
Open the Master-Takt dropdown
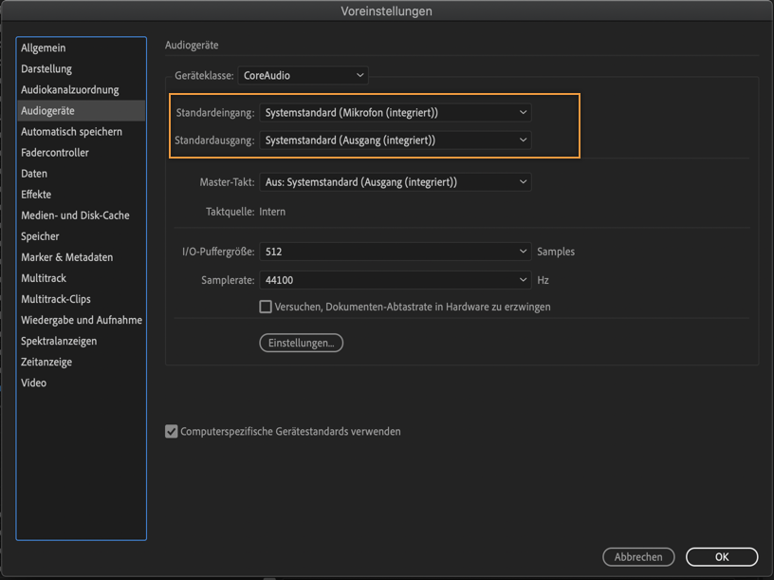click(396, 182)
